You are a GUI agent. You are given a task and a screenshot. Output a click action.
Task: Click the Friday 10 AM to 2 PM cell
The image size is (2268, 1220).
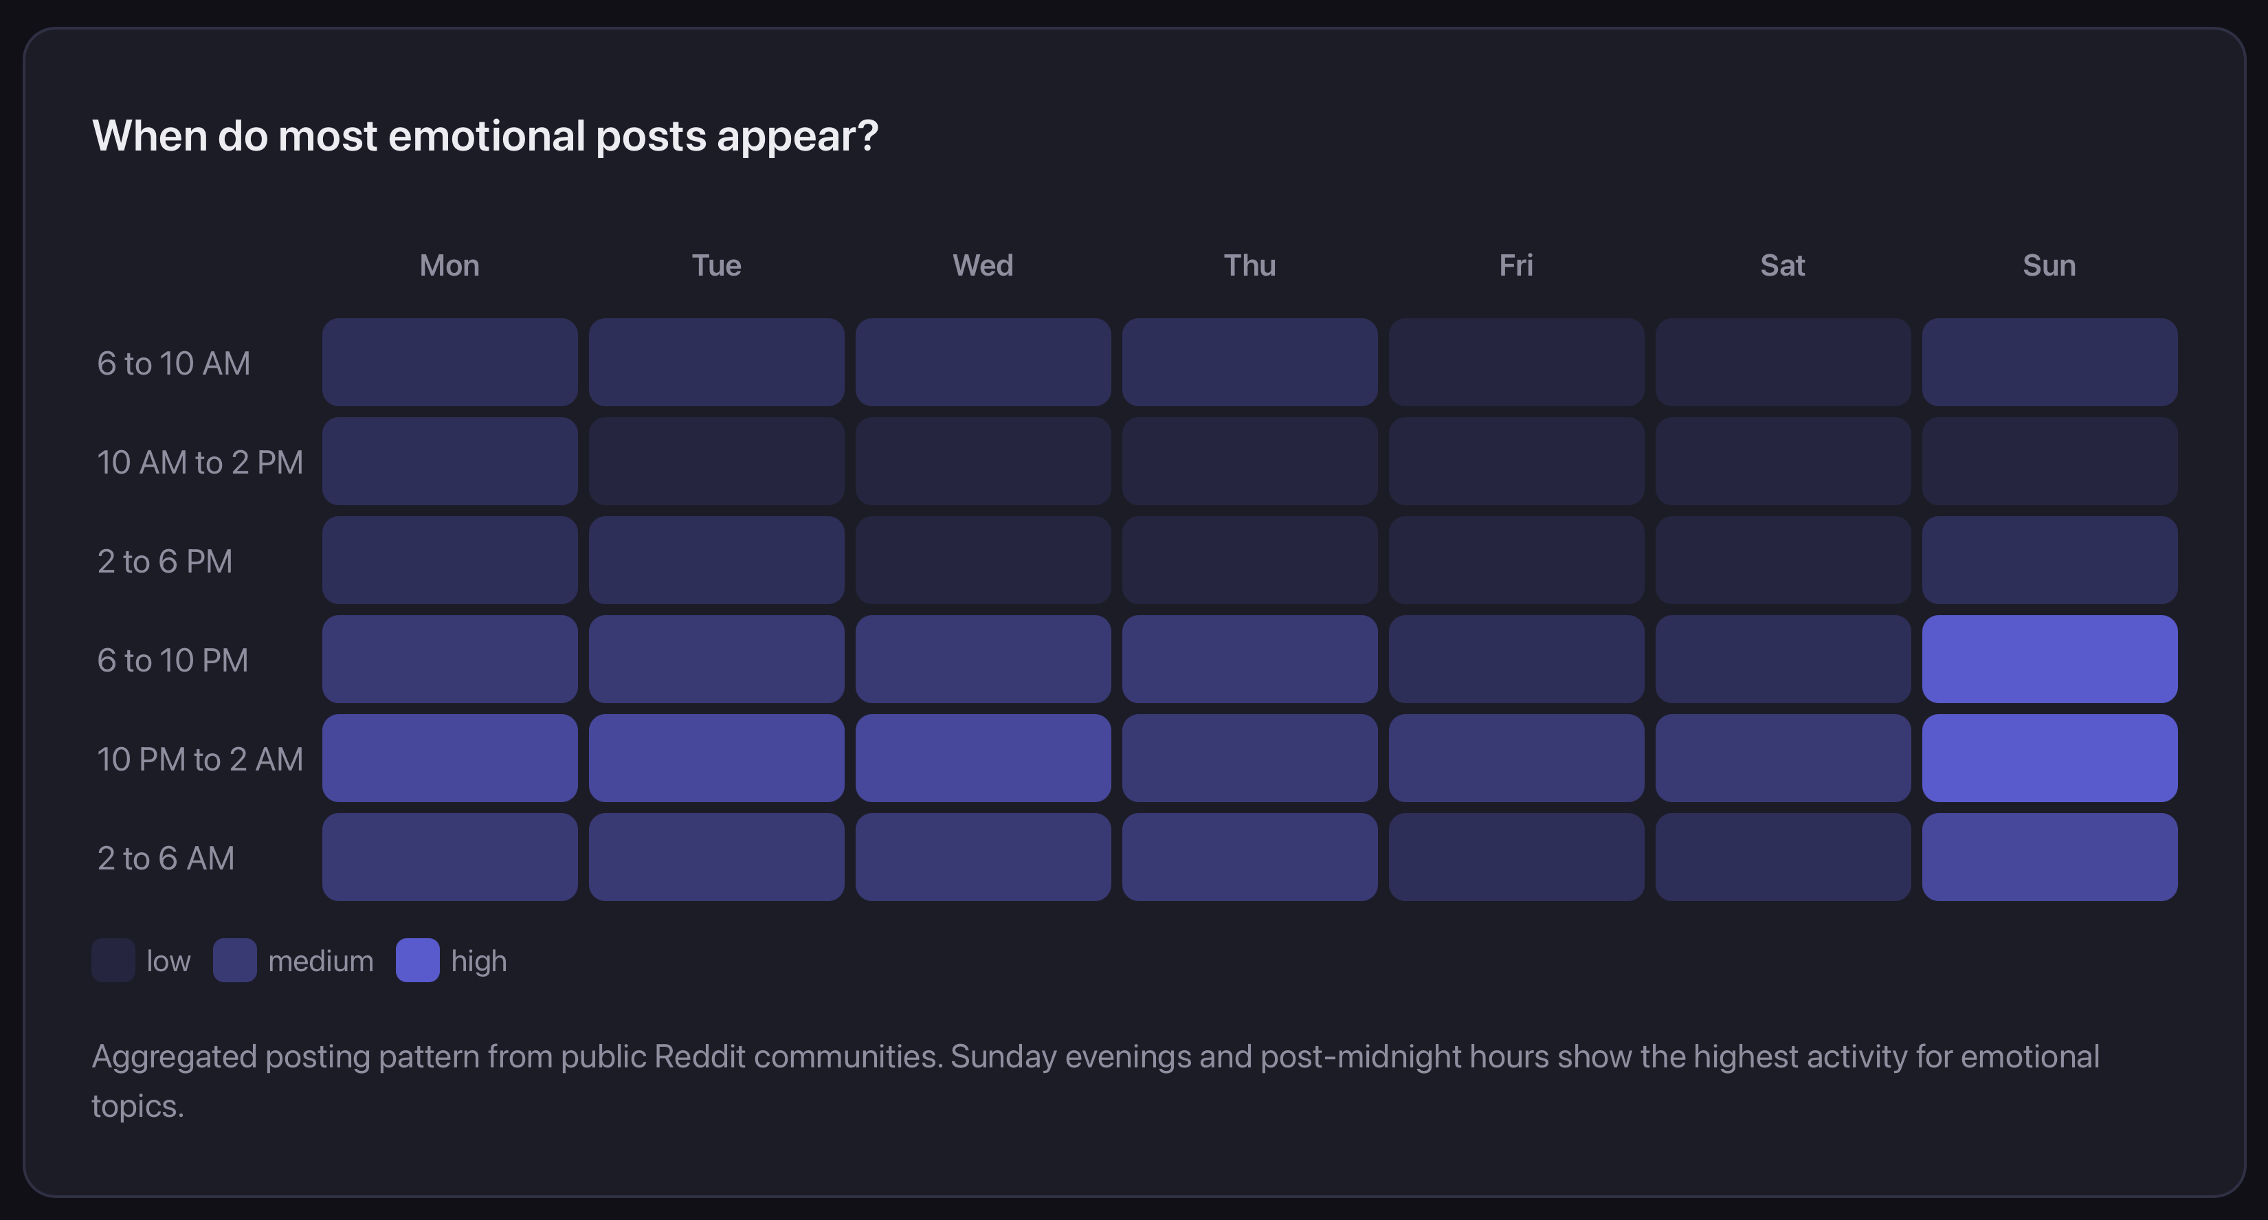click(1516, 461)
